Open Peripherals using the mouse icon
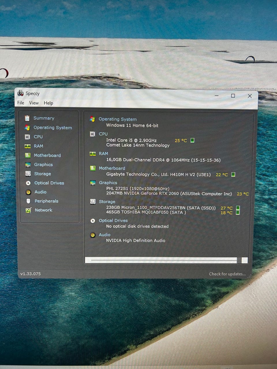The height and width of the screenshot is (369, 277). tap(28, 201)
